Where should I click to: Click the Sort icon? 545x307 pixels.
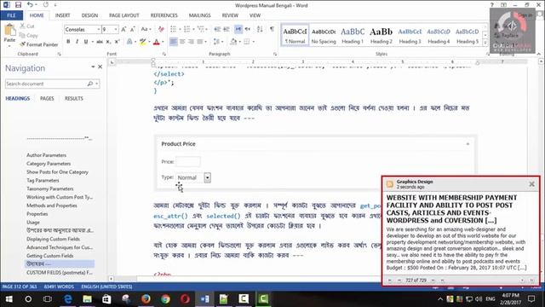click(260, 29)
